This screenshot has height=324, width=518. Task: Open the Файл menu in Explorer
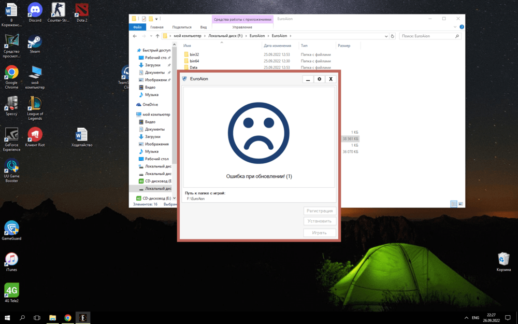point(137,27)
